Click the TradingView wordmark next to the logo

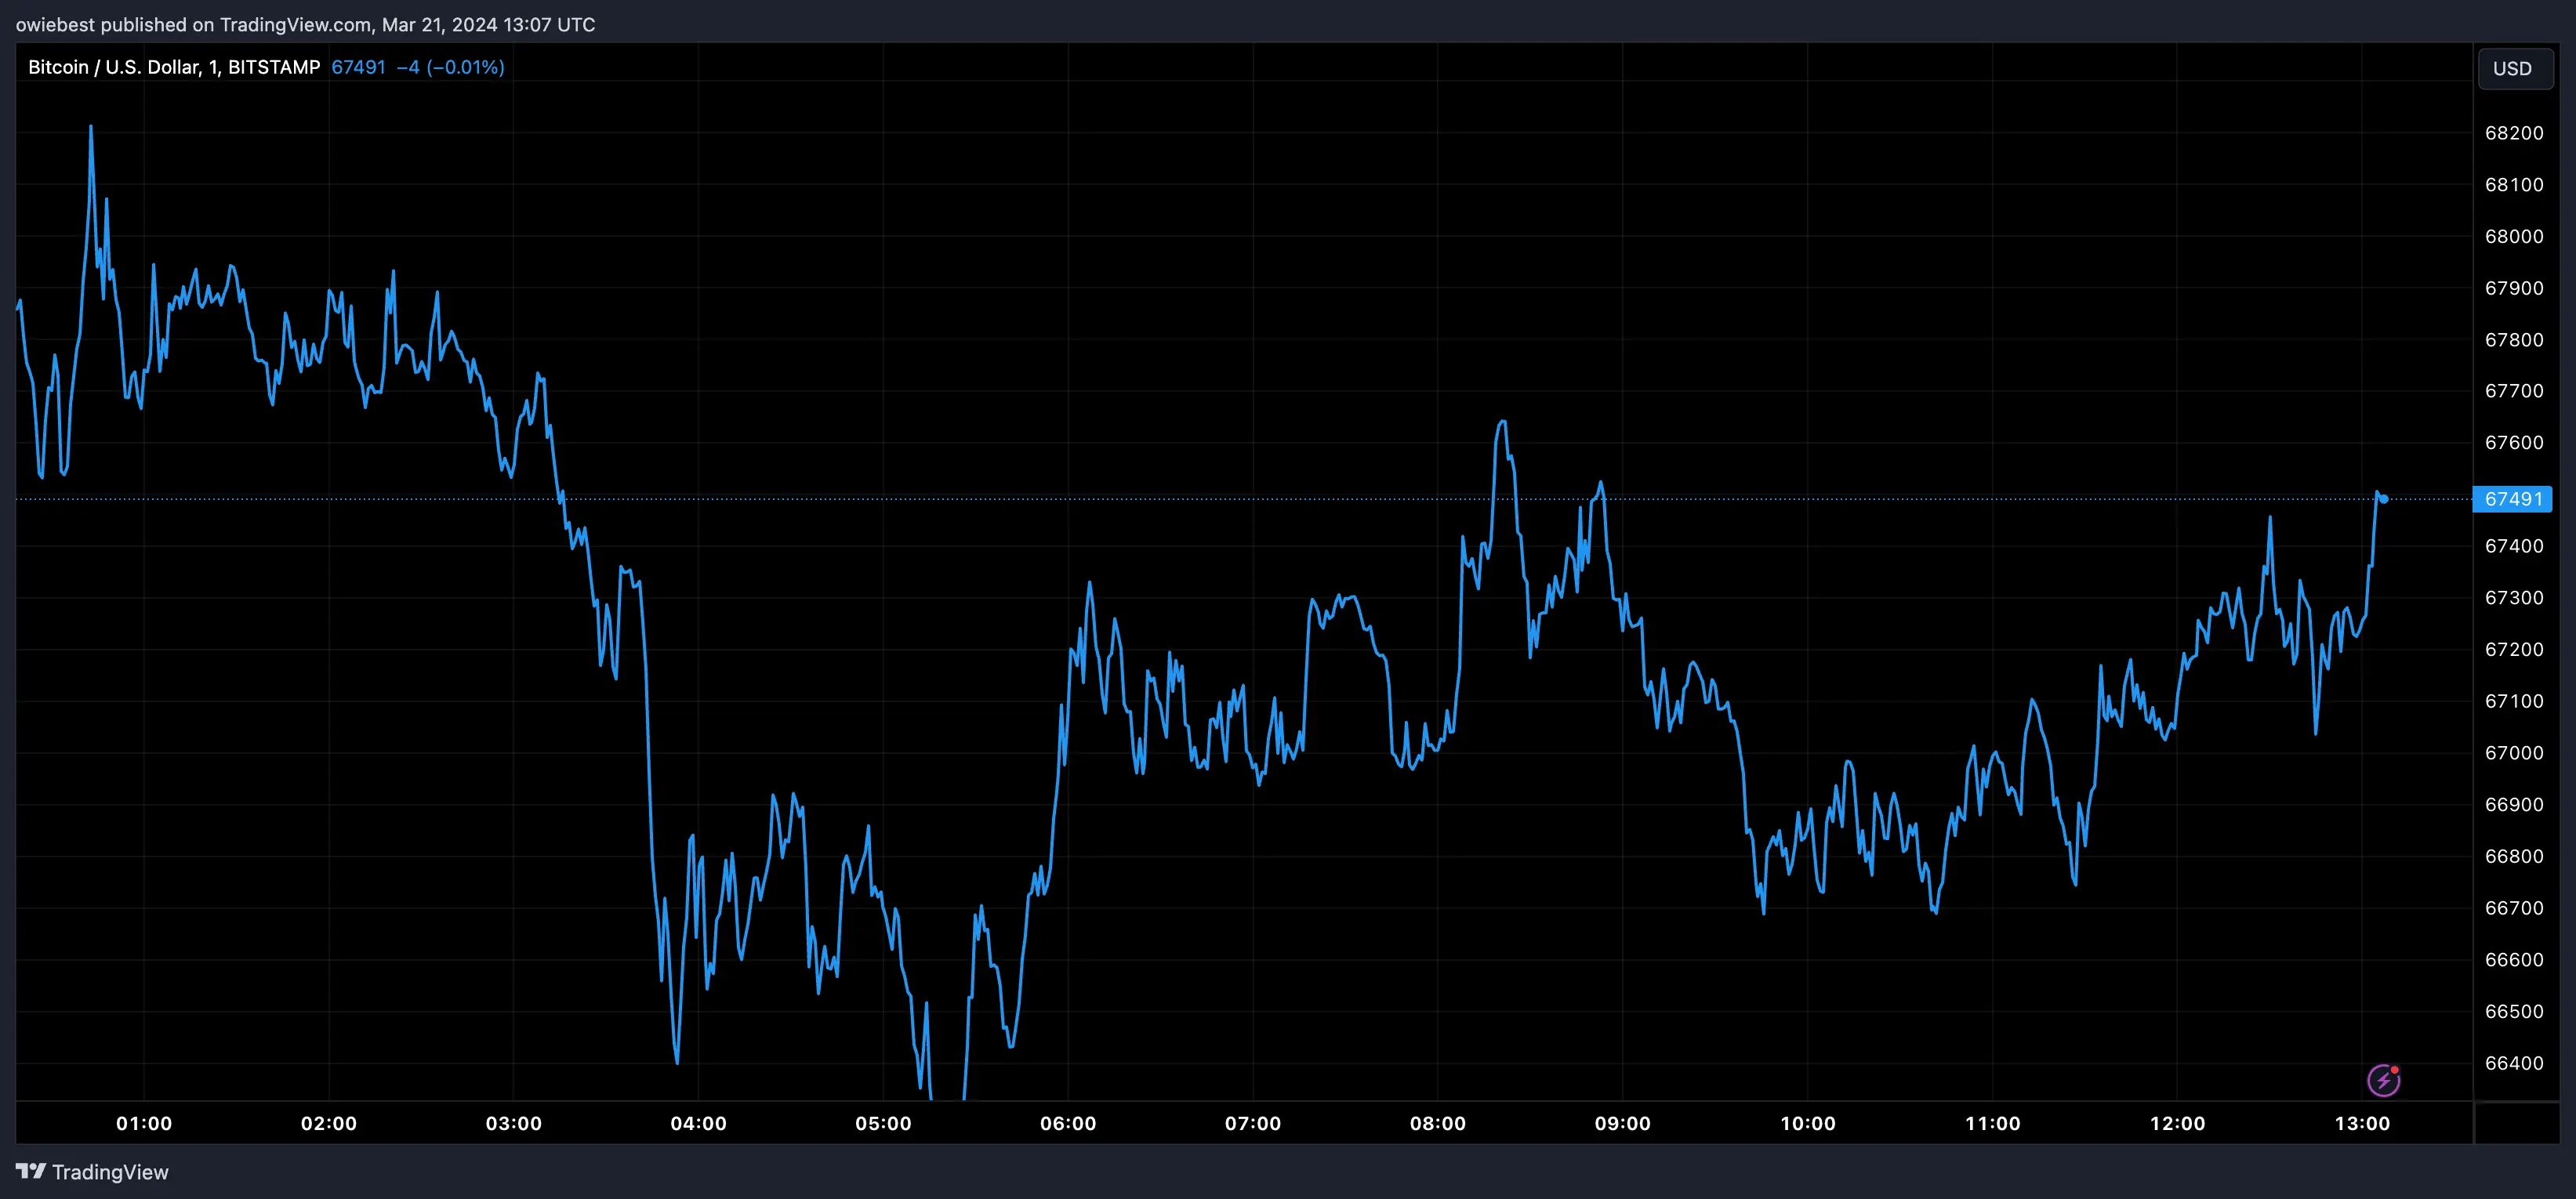(x=113, y=1172)
